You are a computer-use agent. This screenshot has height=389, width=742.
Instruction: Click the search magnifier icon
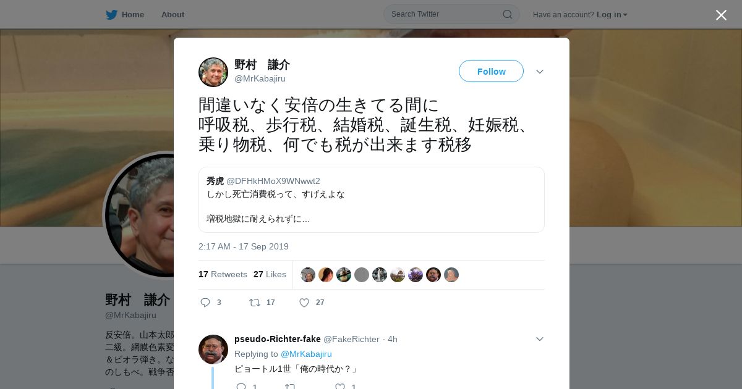507,14
